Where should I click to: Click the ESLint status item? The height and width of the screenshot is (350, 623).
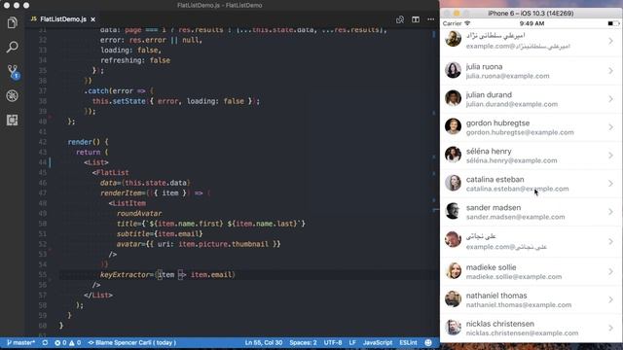pos(408,342)
